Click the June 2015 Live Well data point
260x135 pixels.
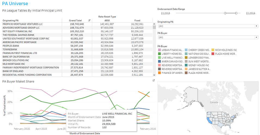[63, 108]
